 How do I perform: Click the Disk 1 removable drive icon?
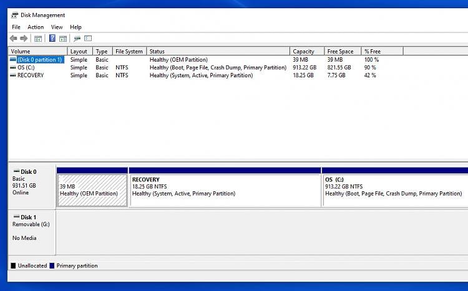16,217
